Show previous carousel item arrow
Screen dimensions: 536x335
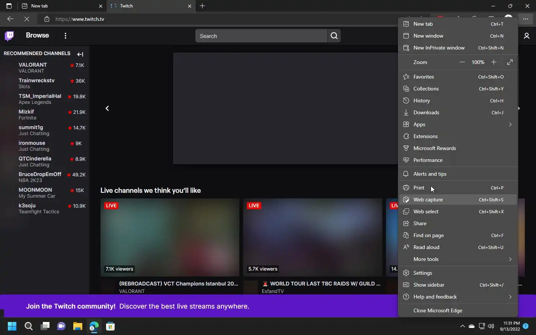(x=107, y=108)
